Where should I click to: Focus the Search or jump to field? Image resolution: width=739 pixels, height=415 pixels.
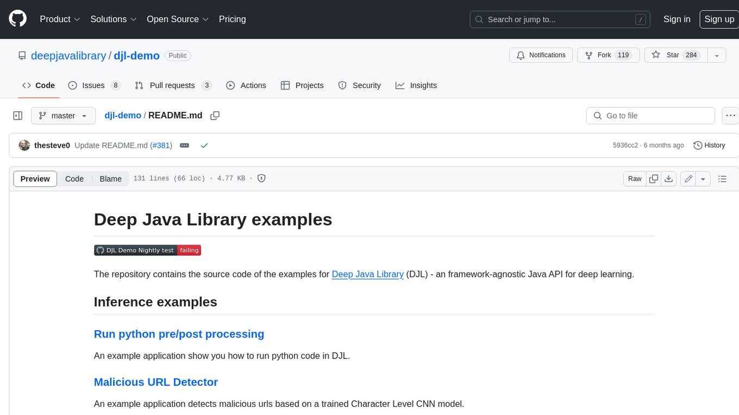click(561, 20)
